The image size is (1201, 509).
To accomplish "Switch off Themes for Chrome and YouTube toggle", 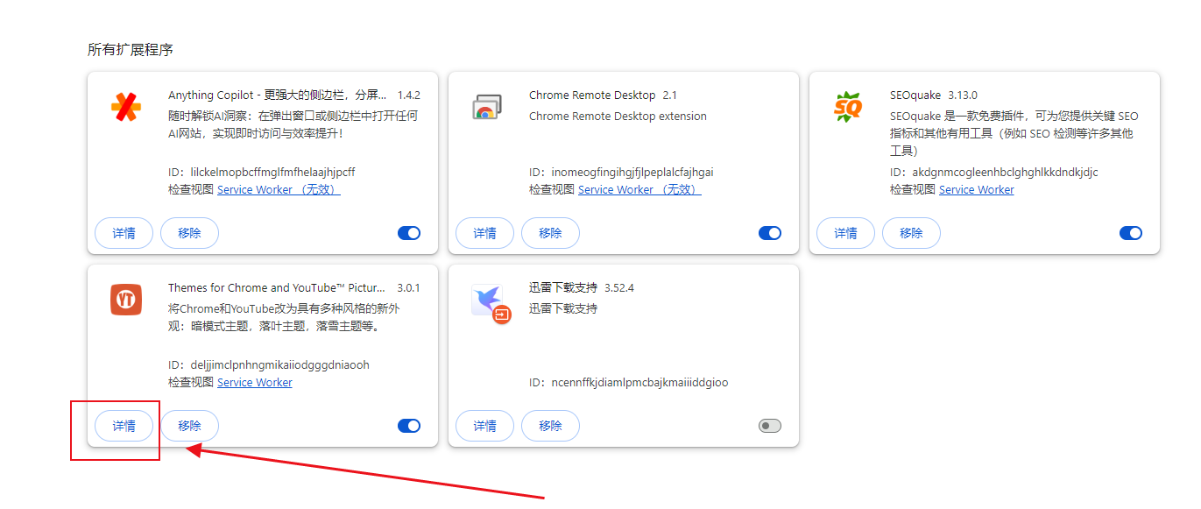I will click(409, 426).
